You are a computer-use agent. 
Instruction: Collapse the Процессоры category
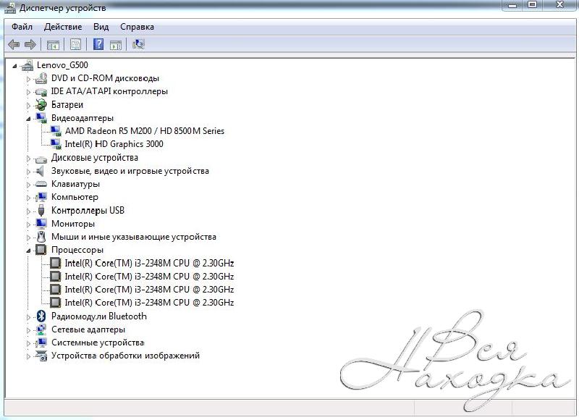point(29,250)
